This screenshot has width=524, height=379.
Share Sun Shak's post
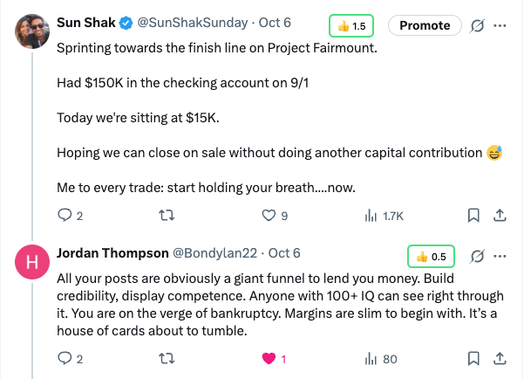500,215
